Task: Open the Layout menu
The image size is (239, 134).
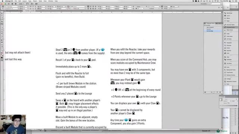Action: pos(25,1)
